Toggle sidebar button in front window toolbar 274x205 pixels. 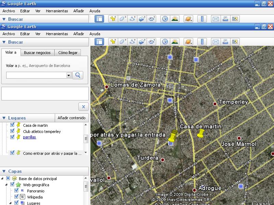(99, 42)
